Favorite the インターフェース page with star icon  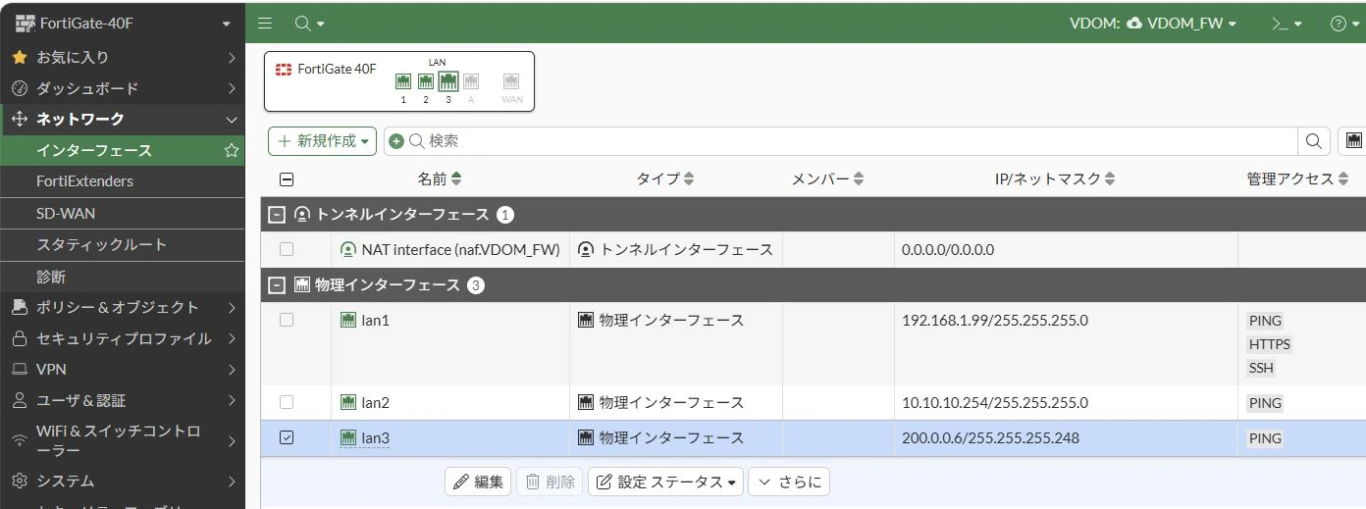coord(232,150)
